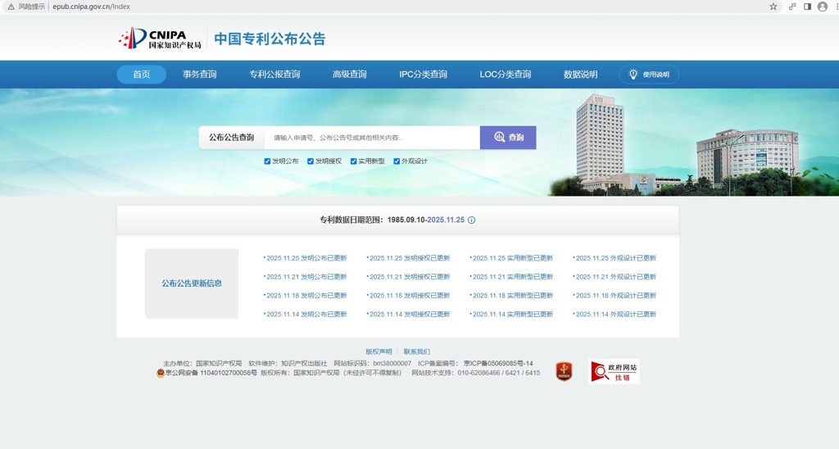Click the CNIPA logo in header
Image resolution: width=839 pixels, height=449 pixels.
[160, 39]
